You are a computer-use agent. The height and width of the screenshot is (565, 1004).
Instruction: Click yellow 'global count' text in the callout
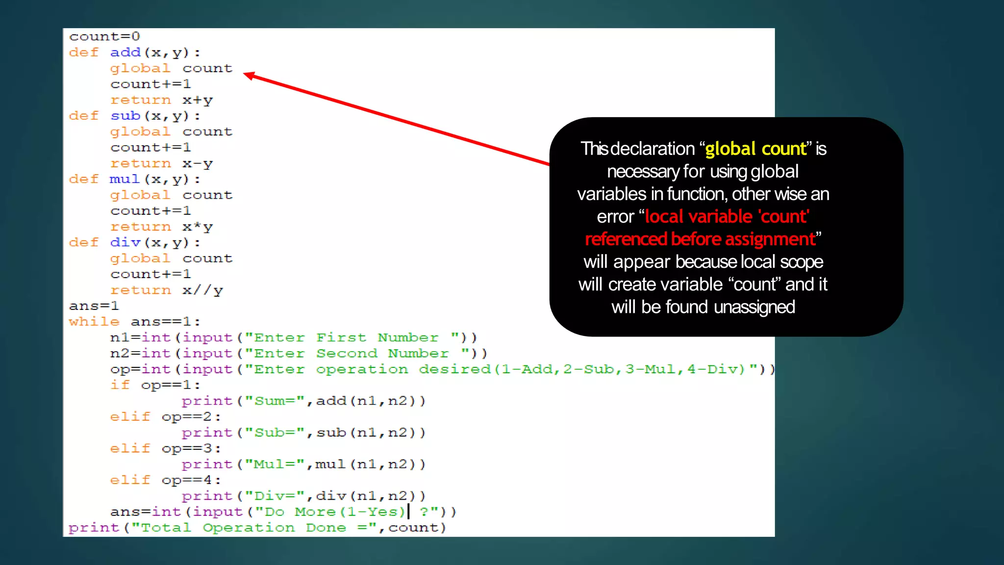click(755, 149)
